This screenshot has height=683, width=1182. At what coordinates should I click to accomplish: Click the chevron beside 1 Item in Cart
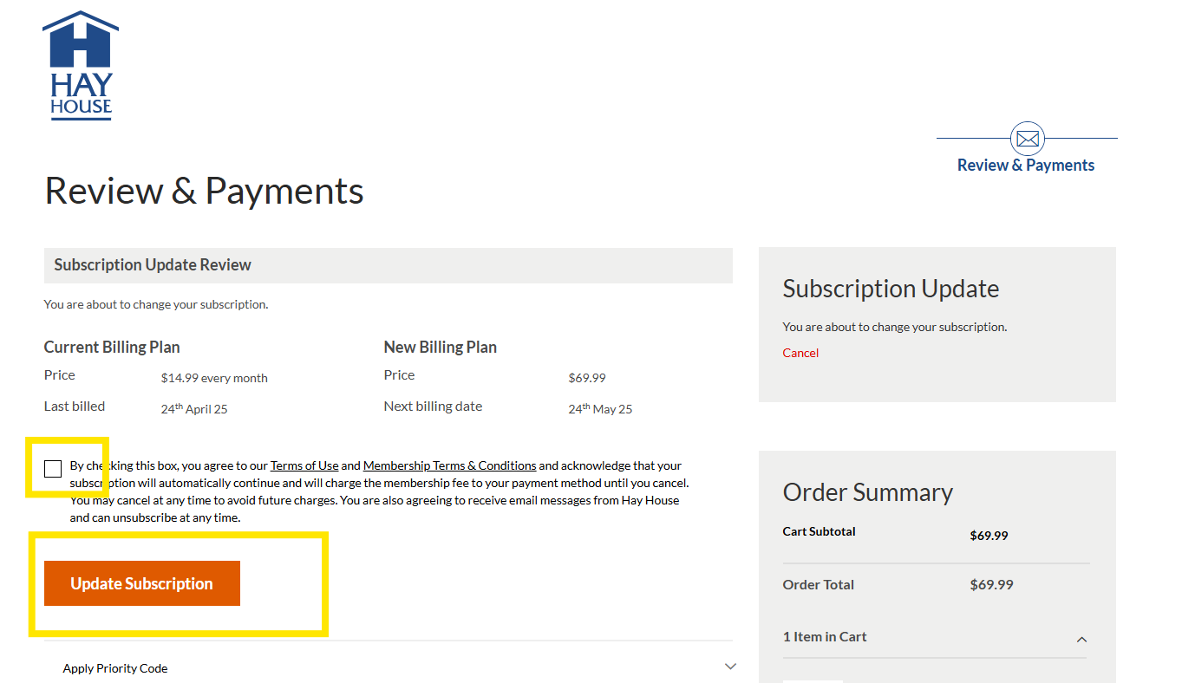point(1081,640)
